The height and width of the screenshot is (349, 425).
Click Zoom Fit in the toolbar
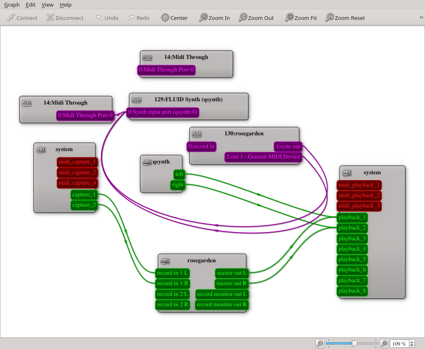(301, 17)
